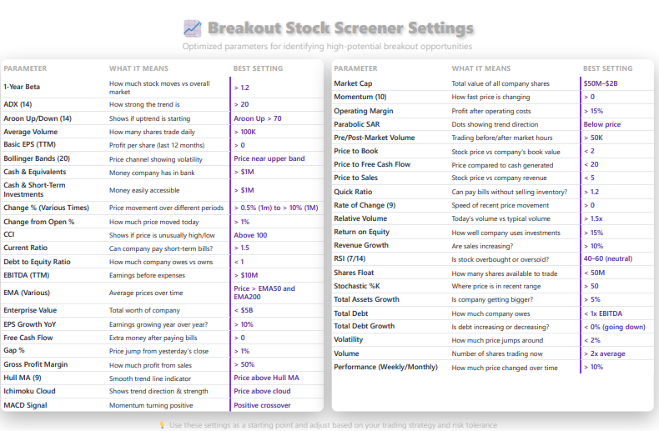Select the Bollinger Bands (20) parameter
Image resolution: width=659 pixels, height=431 pixels.
37,158
